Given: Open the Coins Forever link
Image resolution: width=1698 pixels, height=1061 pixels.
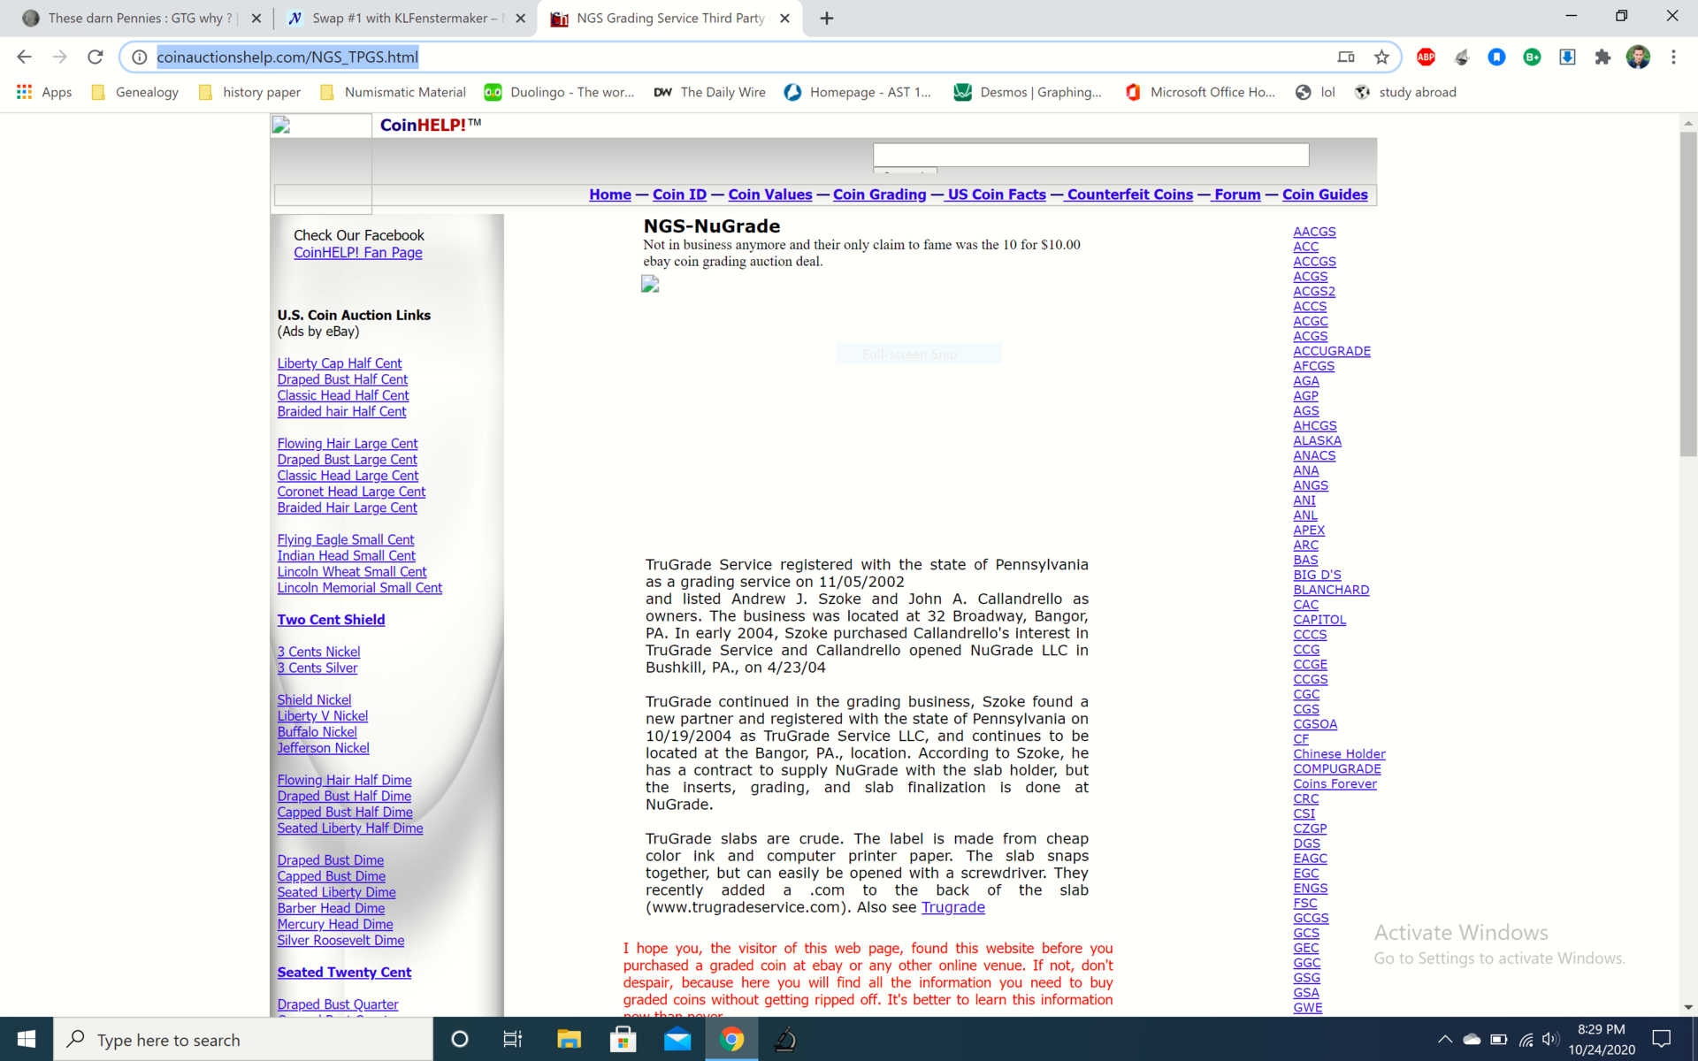Looking at the screenshot, I should coord(1335,784).
